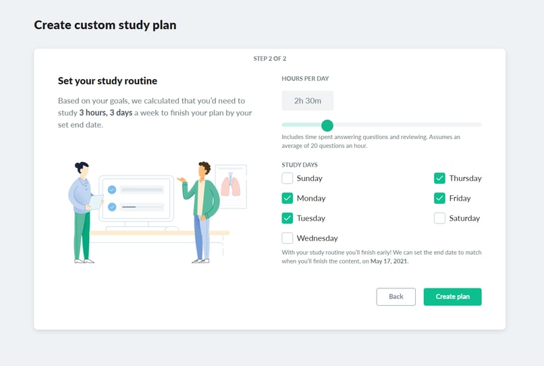Uncheck the Tuesday study day
This screenshot has height=366, width=544.
288,218
